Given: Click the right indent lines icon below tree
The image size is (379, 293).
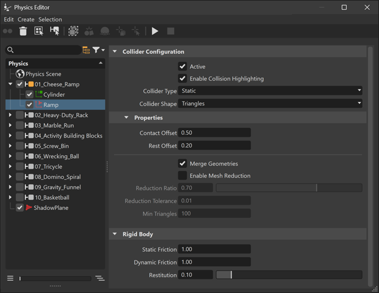Looking at the screenshot, I should coord(100,278).
